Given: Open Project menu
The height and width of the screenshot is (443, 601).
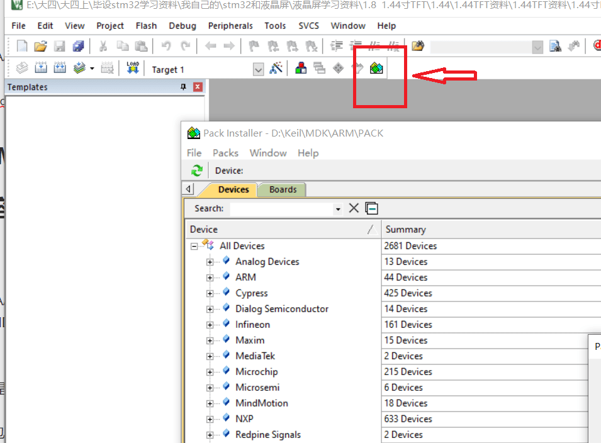Looking at the screenshot, I should (110, 26).
